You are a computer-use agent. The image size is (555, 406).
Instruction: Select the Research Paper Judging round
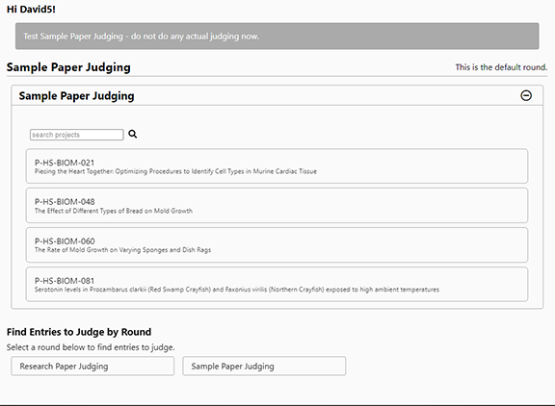coord(92,366)
